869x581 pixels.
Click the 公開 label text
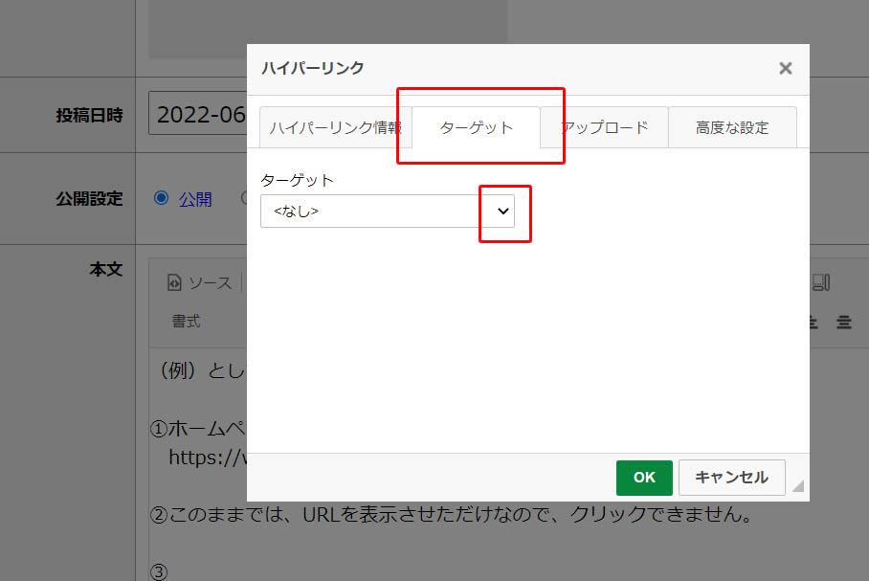pos(195,199)
